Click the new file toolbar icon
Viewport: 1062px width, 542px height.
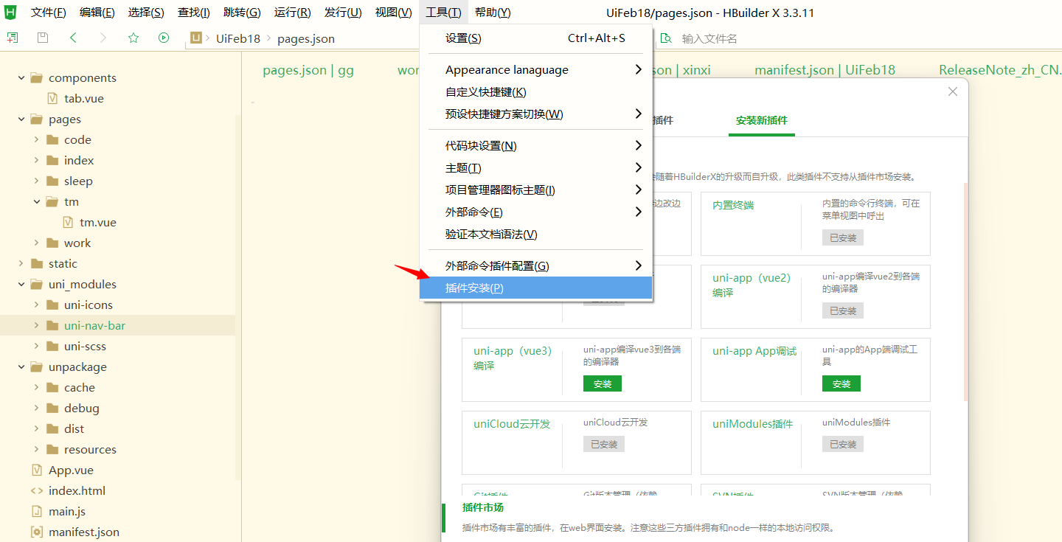coord(13,38)
